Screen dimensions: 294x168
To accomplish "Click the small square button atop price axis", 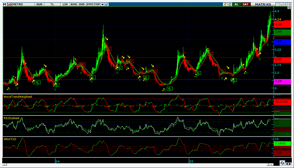I will tap(289, 8).
